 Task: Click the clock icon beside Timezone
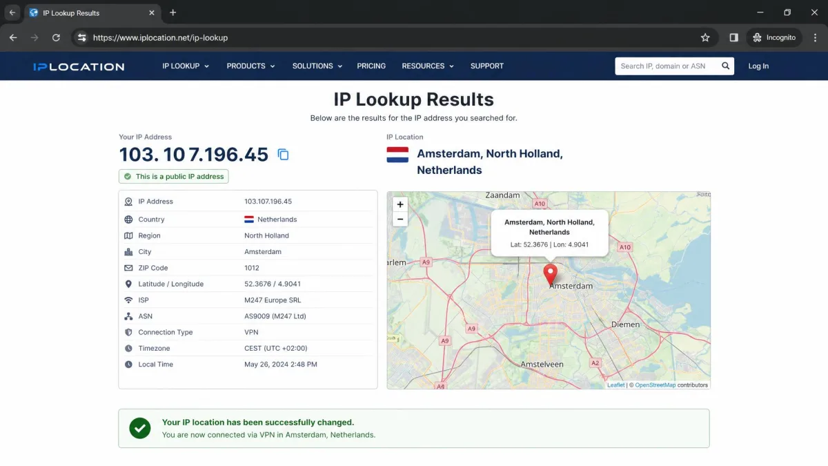[128, 349]
